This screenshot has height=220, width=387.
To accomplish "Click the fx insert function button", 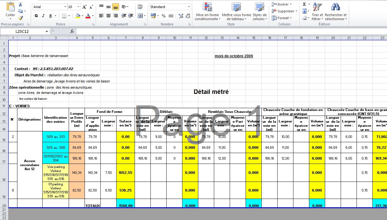I will [72, 31].
